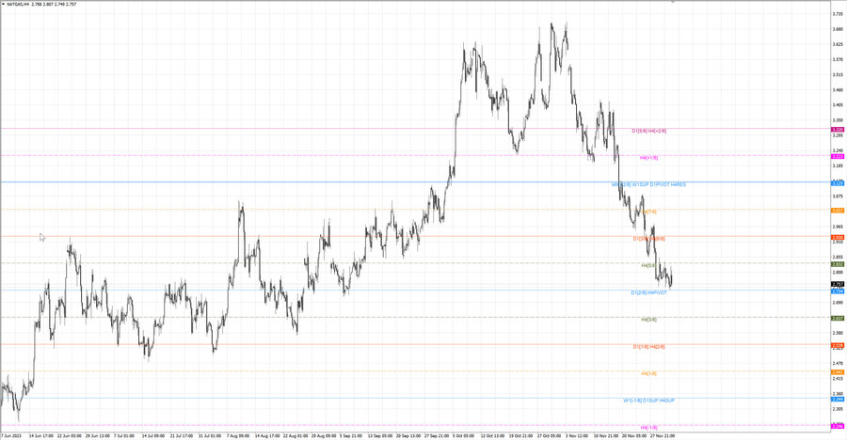
Task: Click the H4[+1/8] pink level label
Action: 648,158
